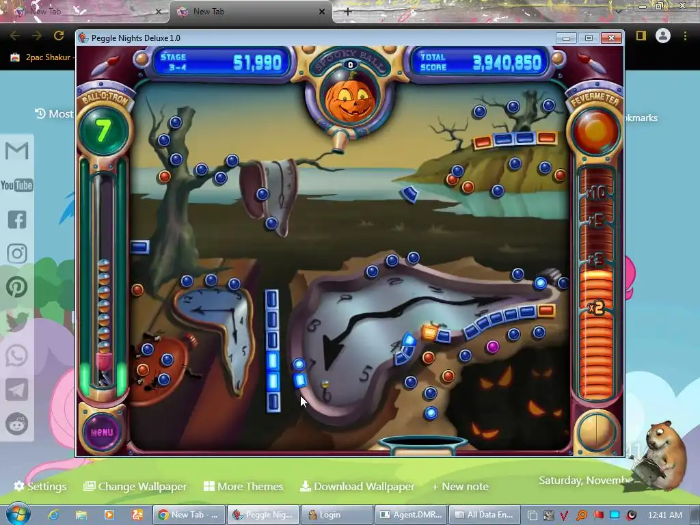Open UC Browser icon on taskbar
This screenshot has height=525, width=700.
tap(137, 515)
